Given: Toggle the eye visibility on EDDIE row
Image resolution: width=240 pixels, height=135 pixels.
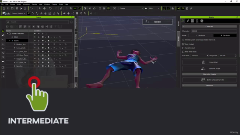Looking at the screenshot, I should [35, 41].
